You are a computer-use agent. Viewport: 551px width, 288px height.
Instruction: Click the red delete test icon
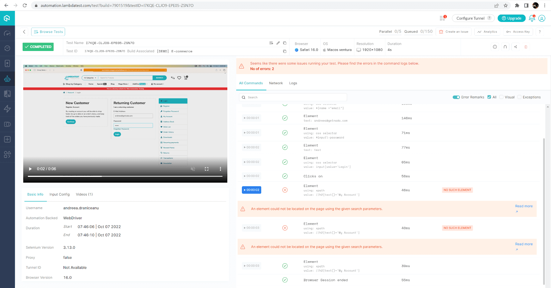[526, 47]
